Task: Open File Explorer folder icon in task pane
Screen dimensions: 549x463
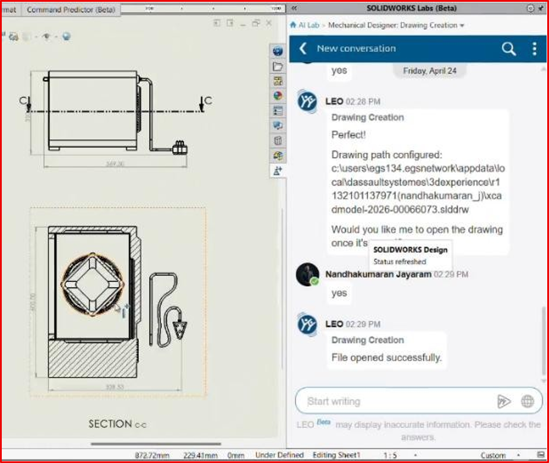Action: point(278,66)
